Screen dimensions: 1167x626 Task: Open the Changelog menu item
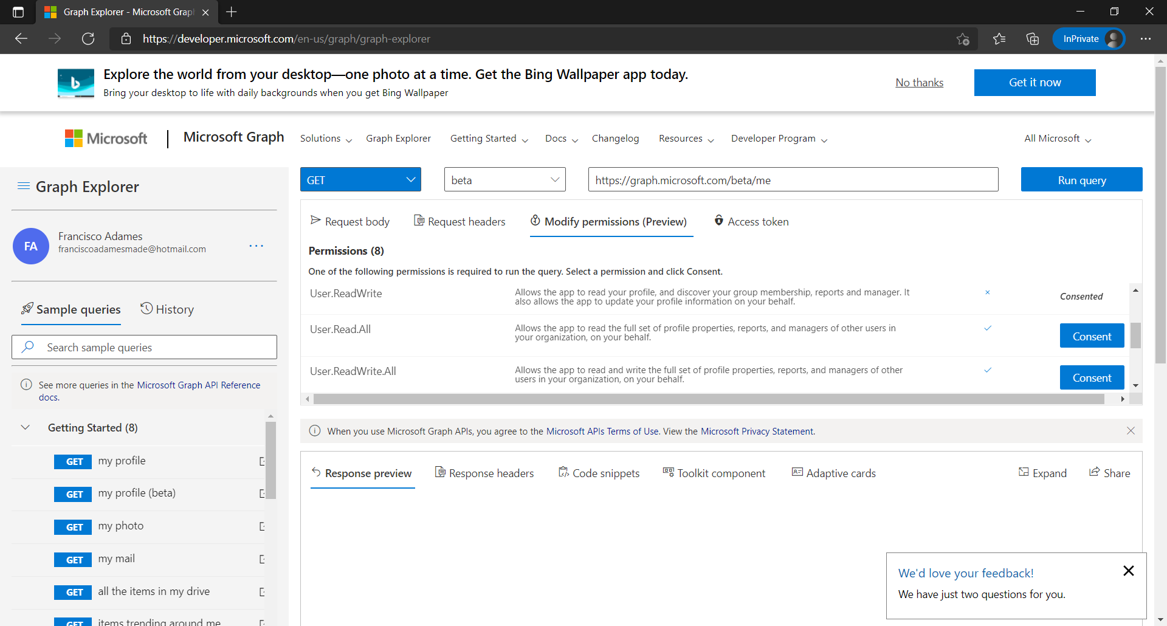point(615,139)
